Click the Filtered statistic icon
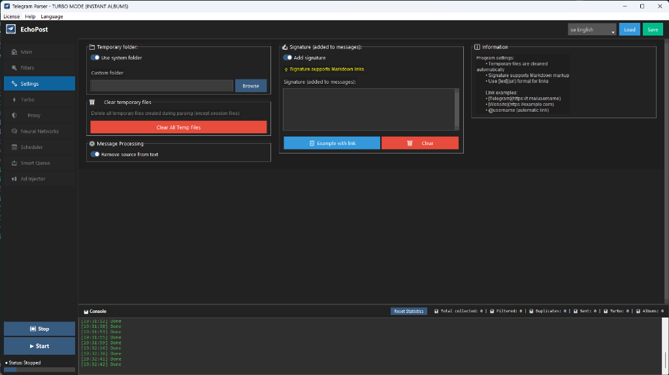 491,312
